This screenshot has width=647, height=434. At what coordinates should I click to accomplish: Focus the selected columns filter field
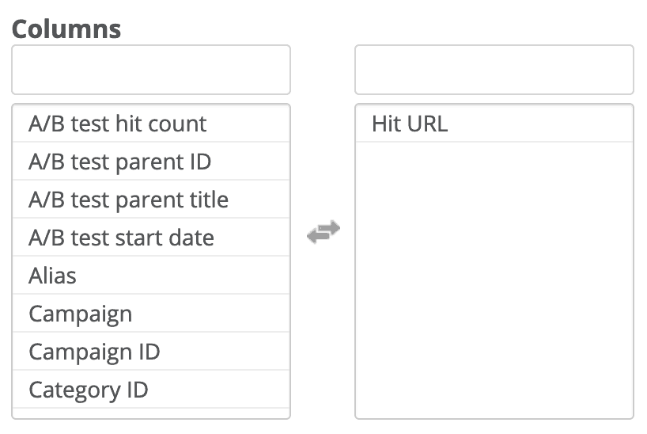(494, 70)
